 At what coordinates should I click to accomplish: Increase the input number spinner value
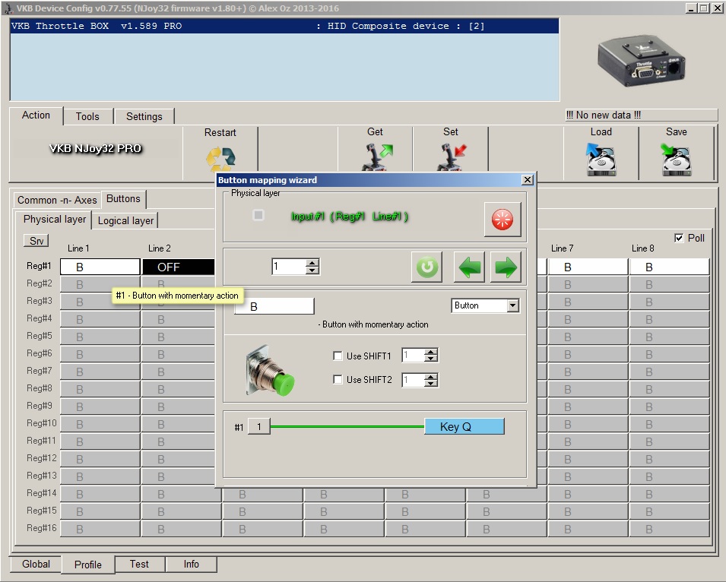point(312,263)
